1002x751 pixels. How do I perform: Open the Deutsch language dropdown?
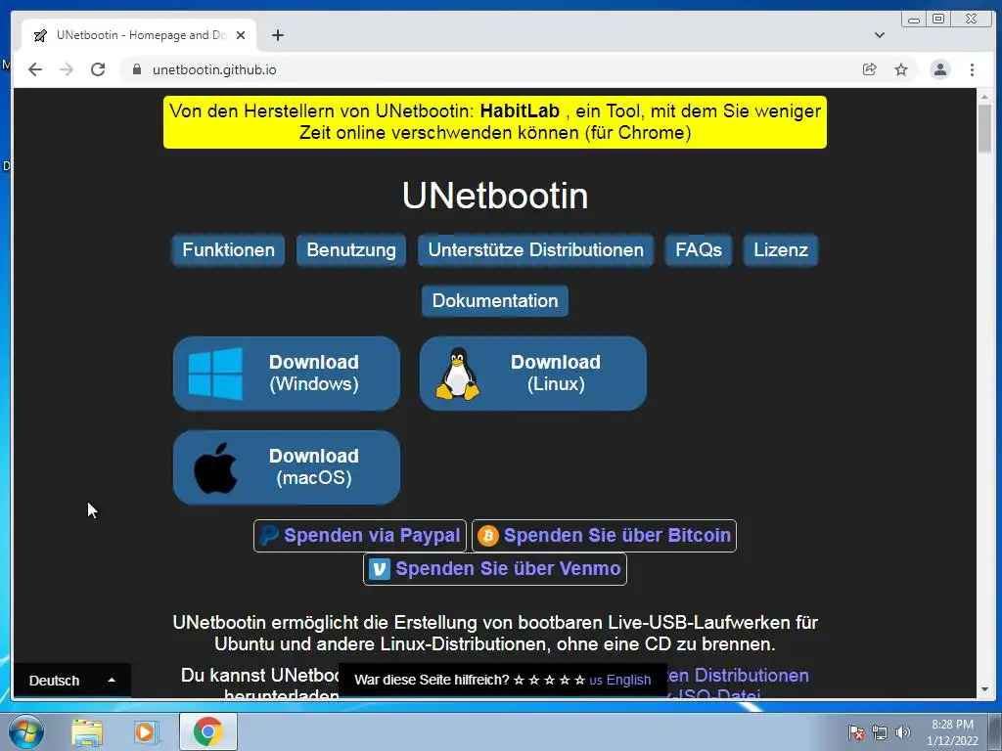(x=71, y=681)
